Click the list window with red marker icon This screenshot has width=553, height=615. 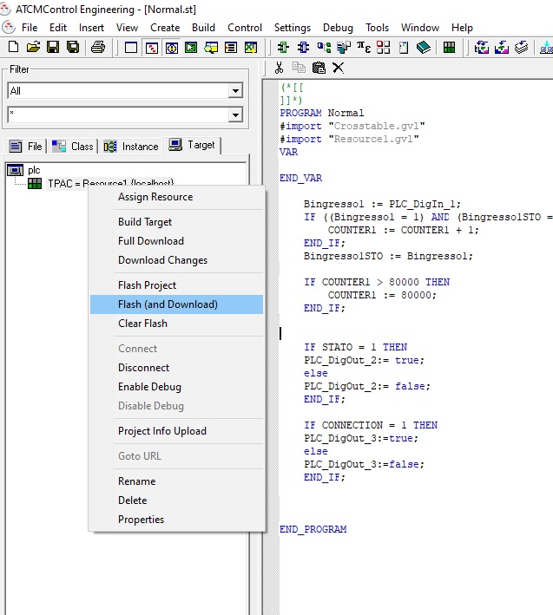[x=231, y=48]
